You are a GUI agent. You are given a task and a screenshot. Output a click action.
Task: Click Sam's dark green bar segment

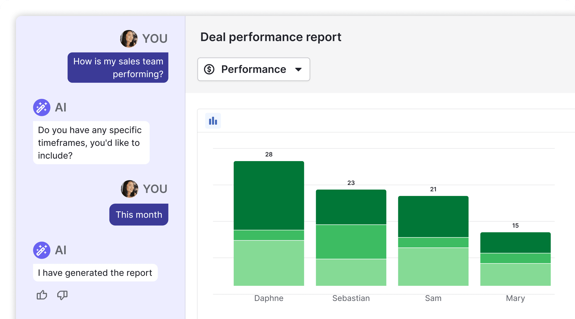click(x=433, y=216)
